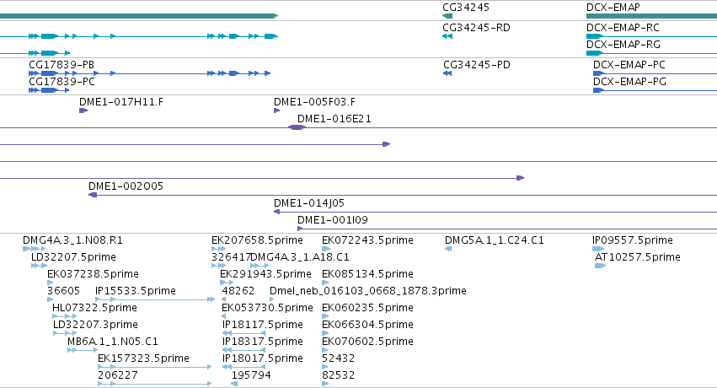Select the DME1-001I09 arrowhead glyph
The height and width of the screenshot is (388, 717).
300,229
